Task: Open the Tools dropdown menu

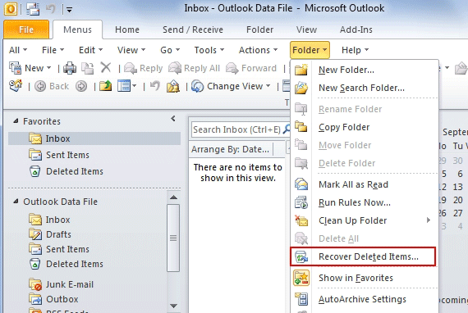Action: 209,50
